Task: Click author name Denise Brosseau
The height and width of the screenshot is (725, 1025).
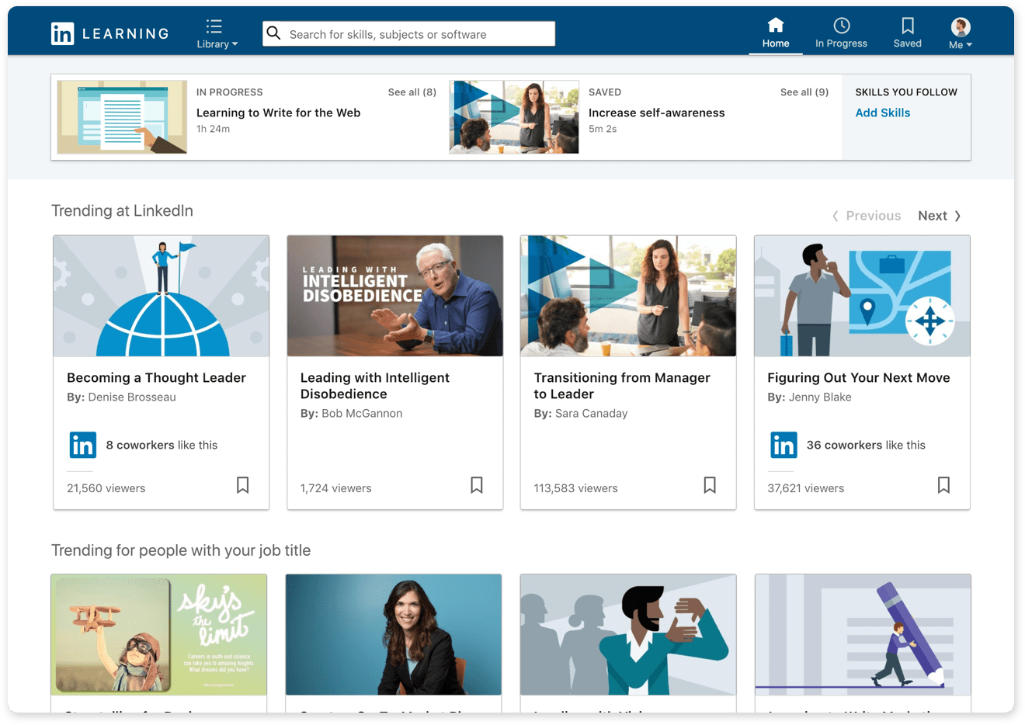Action: [132, 397]
